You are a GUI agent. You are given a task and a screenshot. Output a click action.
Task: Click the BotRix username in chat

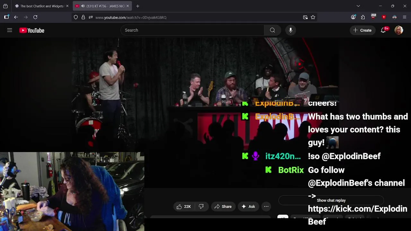[291, 170]
